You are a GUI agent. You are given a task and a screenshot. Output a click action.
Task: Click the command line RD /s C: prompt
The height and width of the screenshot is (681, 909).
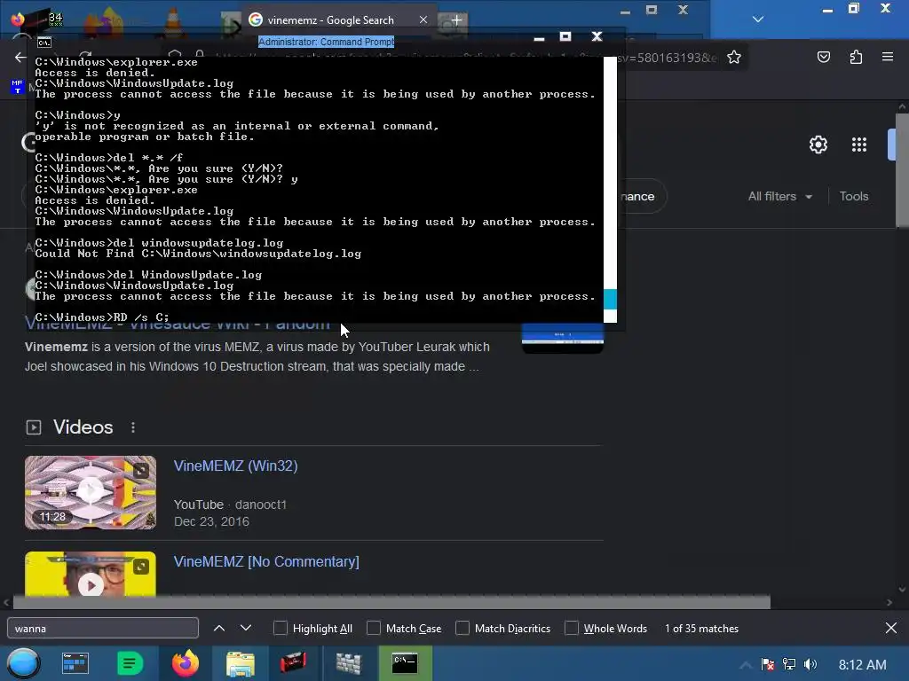pos(101,317)
